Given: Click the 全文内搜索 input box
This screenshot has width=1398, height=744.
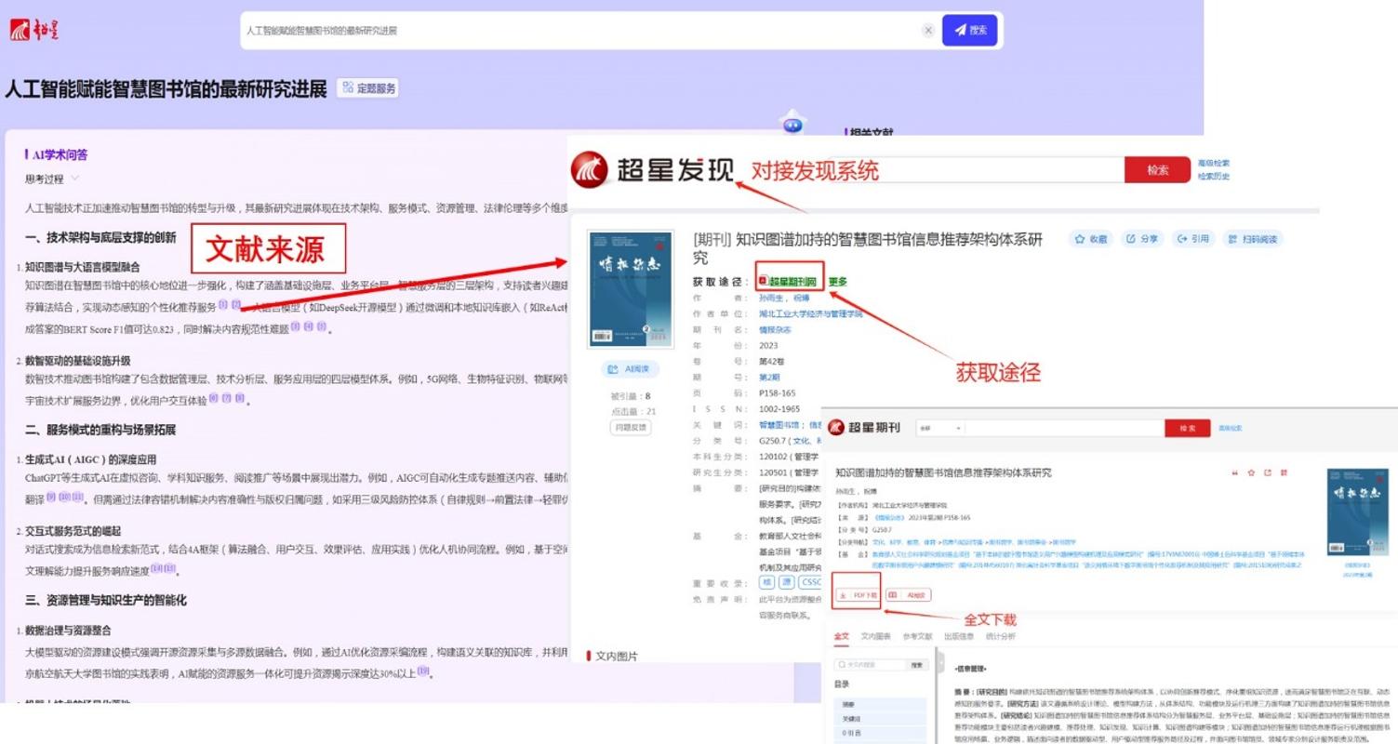Looking at the screenshot, I should point(869,665).
